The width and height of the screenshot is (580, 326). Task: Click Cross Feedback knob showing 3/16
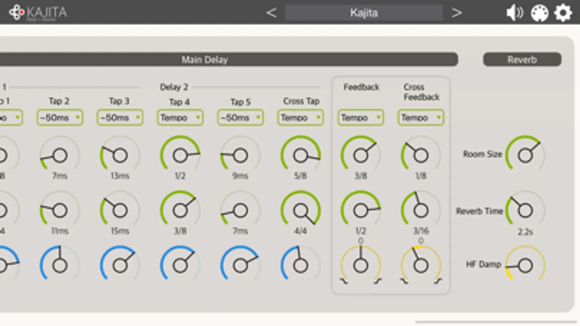click(421, 210)
